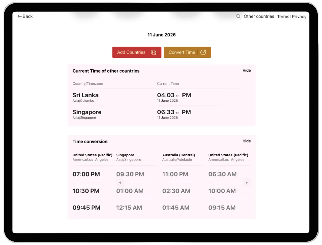Click the 11:00 PM Australia converted time

175,174
